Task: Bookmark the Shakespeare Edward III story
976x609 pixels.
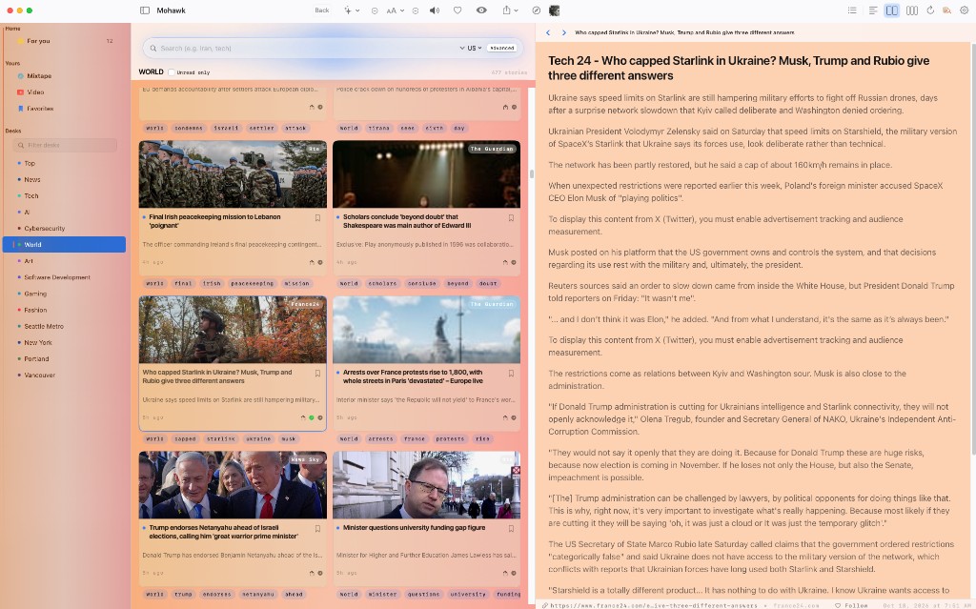Action: click(511, 218)
